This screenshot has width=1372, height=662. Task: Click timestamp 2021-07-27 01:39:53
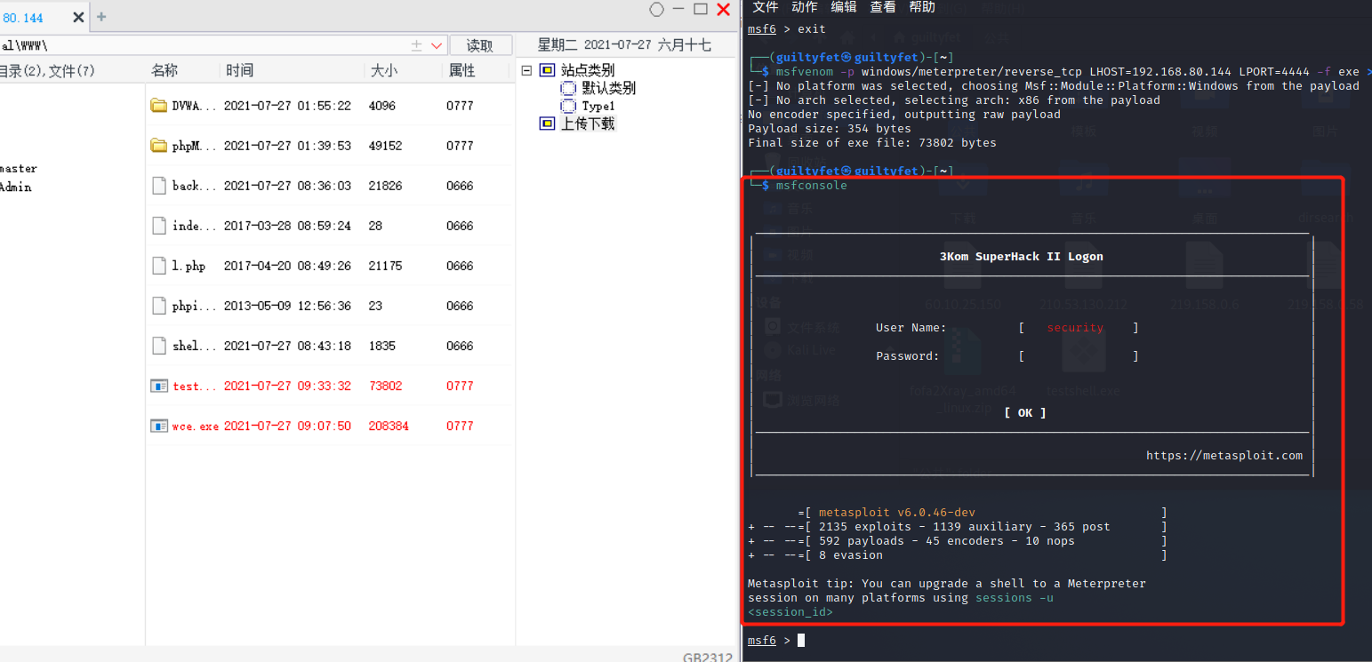pyautogui.click(x=287, y=146)
